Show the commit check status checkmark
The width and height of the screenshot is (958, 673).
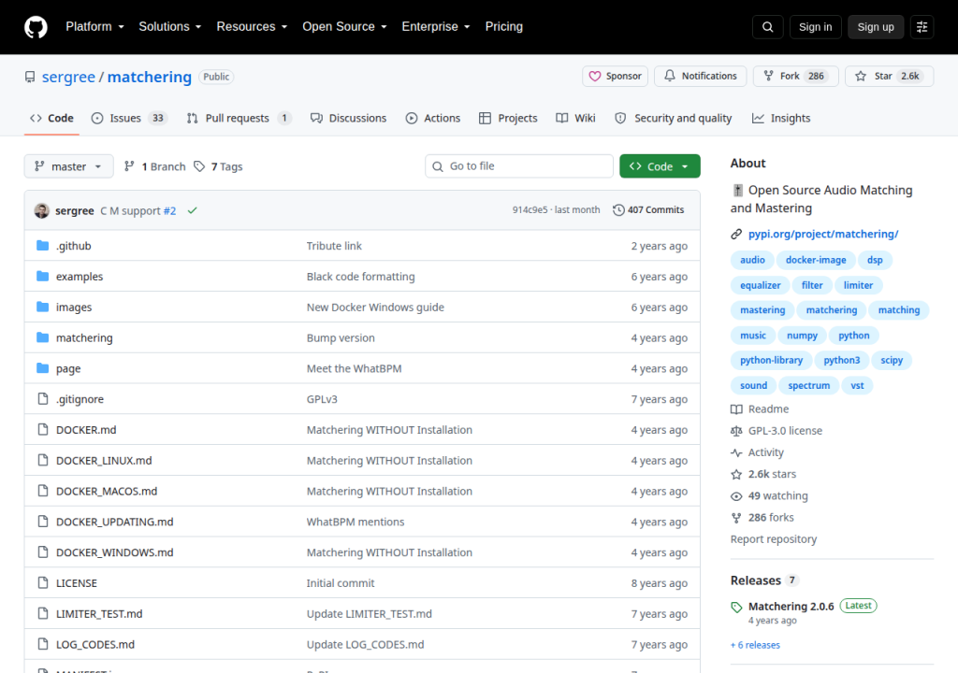192,210
